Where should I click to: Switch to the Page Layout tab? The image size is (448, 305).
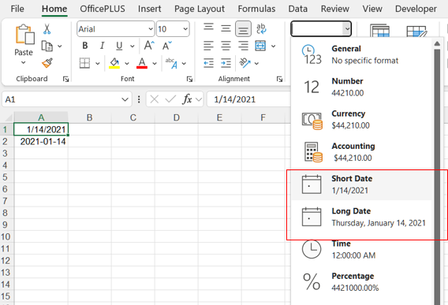coord(200,9)
